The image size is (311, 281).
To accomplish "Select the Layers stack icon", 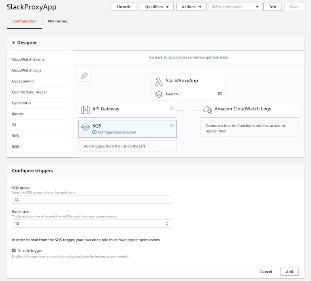I will click(x=159, y=94).
